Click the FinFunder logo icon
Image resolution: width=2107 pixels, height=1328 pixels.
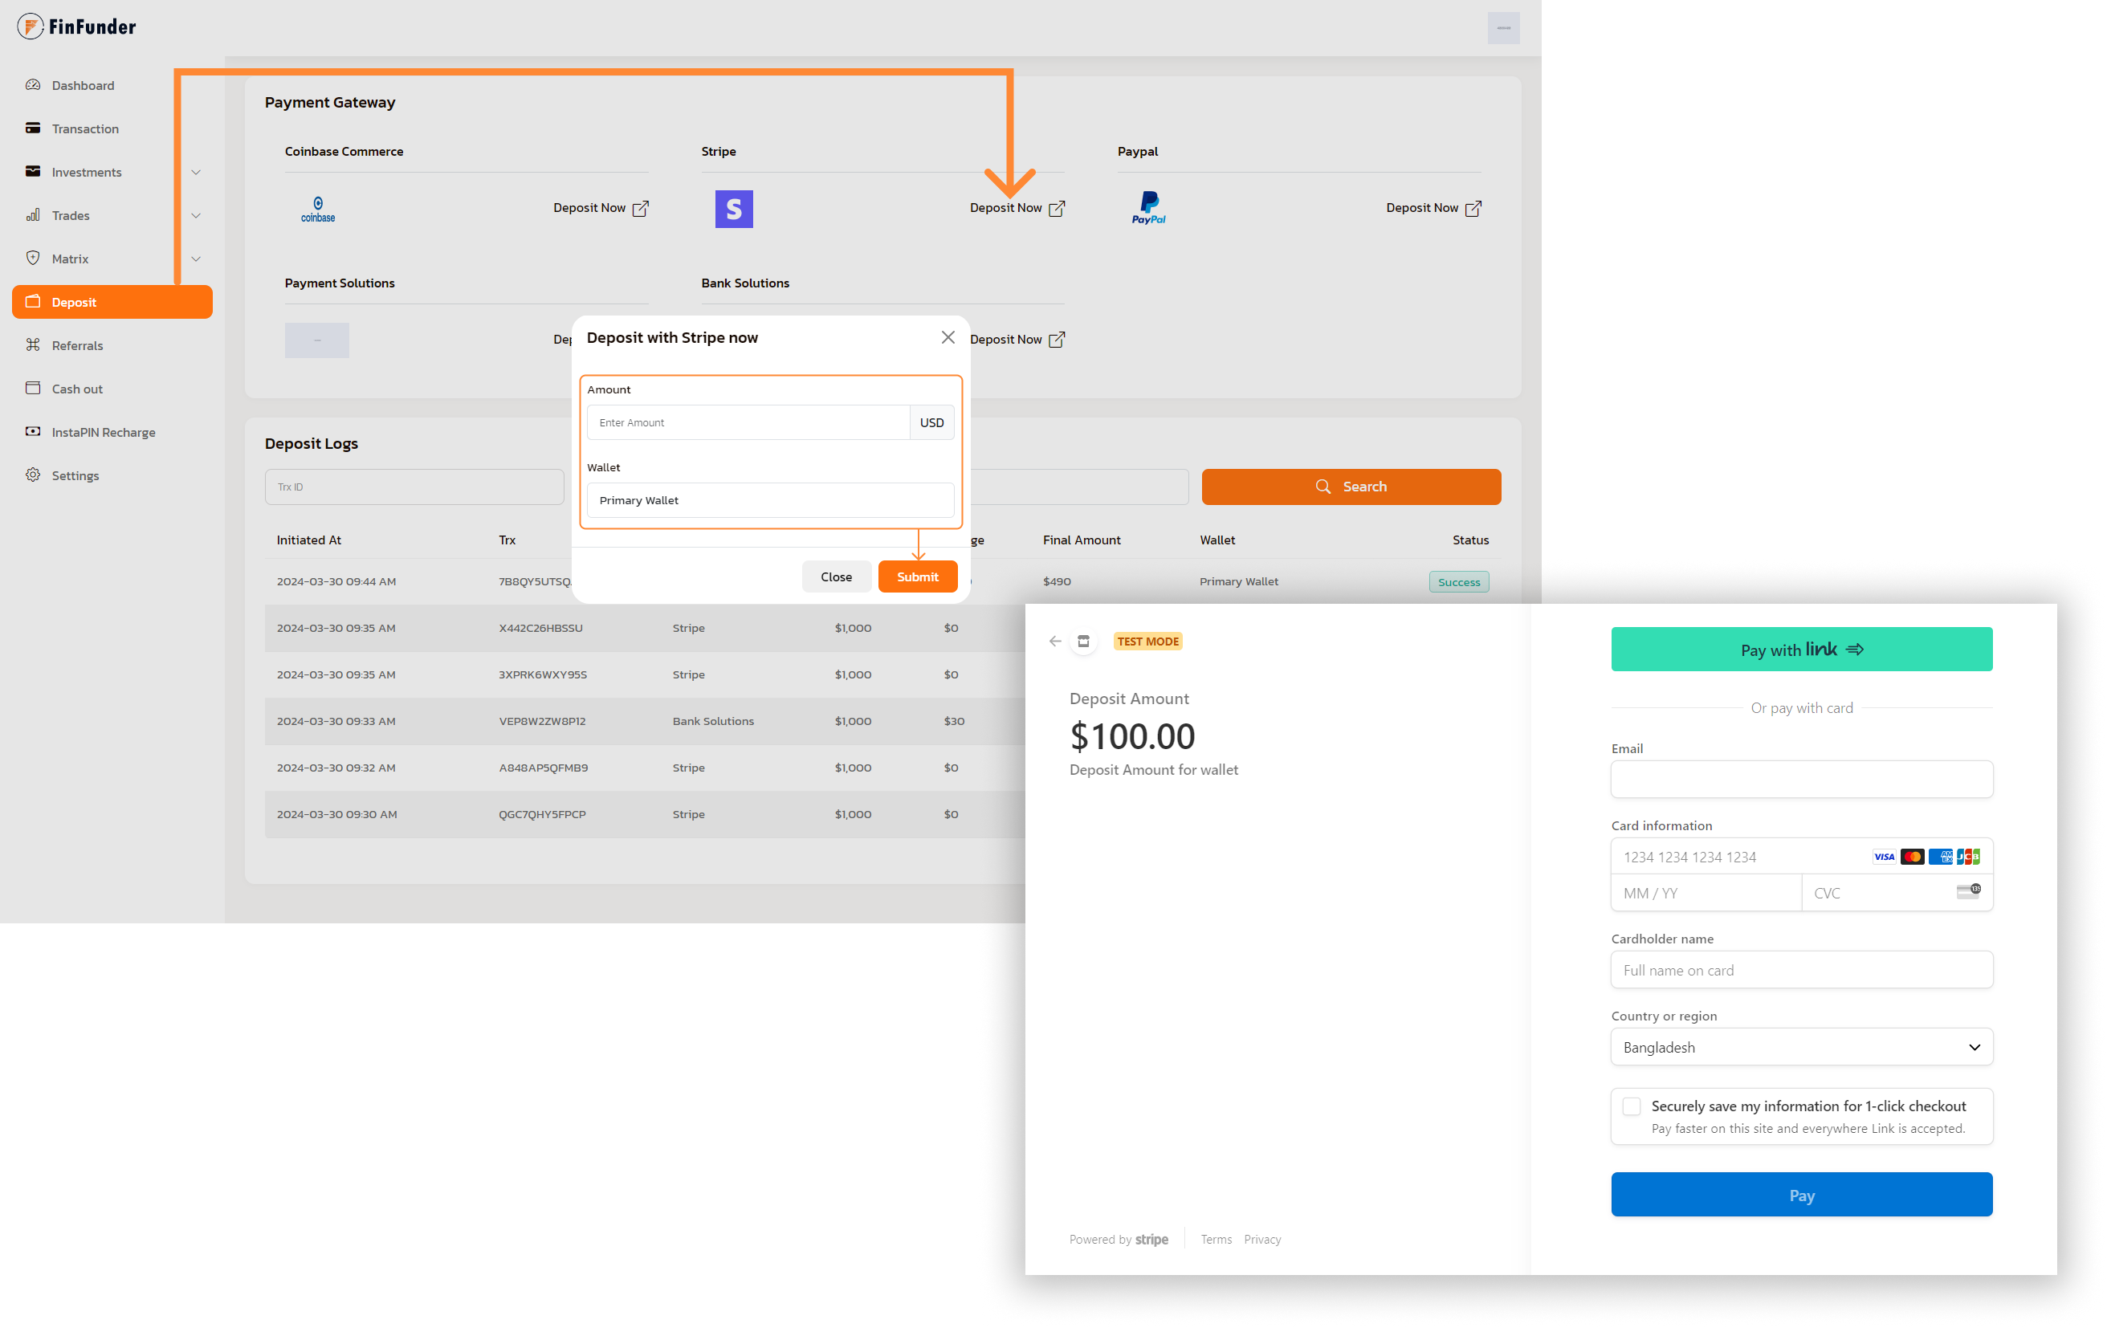[31, 27]
